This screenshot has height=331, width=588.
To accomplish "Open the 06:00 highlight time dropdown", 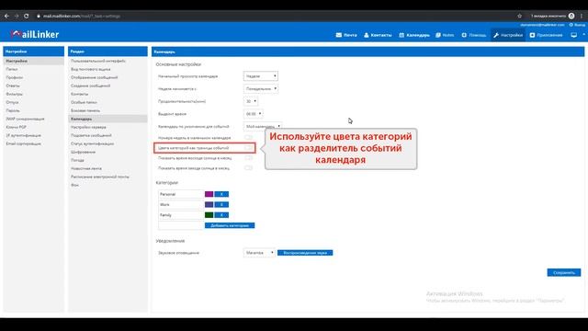I will [x=254, y=114].
